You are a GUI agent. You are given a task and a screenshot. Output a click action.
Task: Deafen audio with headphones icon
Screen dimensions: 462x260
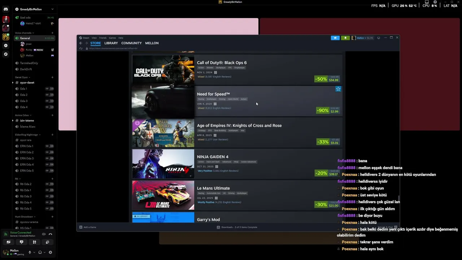[x=40, y=252]
